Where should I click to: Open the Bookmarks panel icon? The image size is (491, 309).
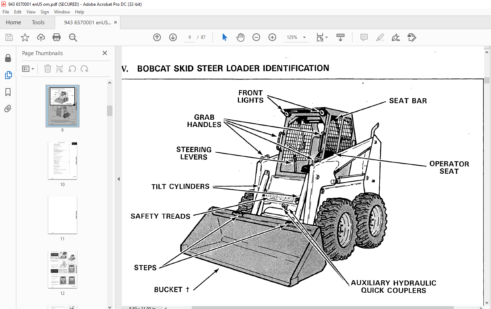point(8,92)
